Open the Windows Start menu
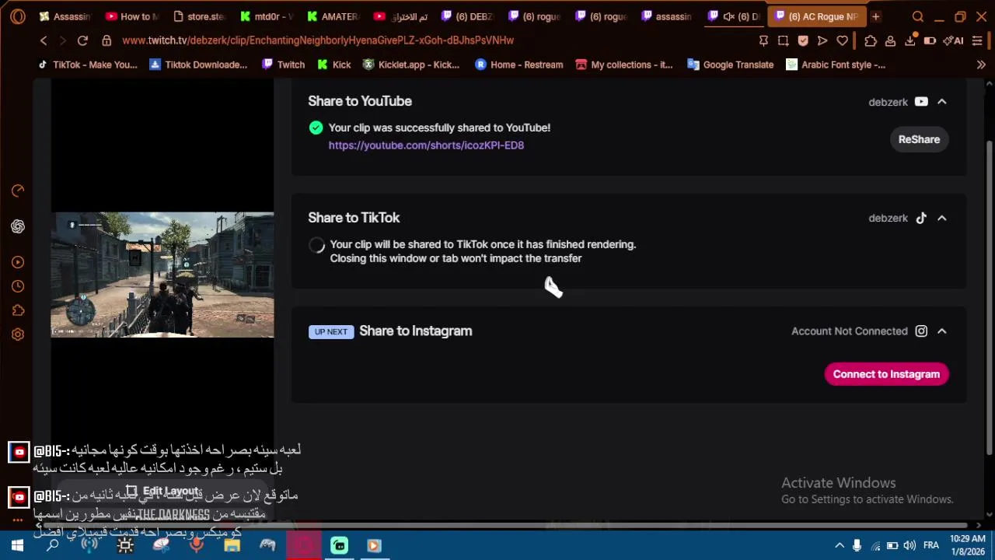The image size is (995, 560). pyautogui.click(x=17, y=546)
